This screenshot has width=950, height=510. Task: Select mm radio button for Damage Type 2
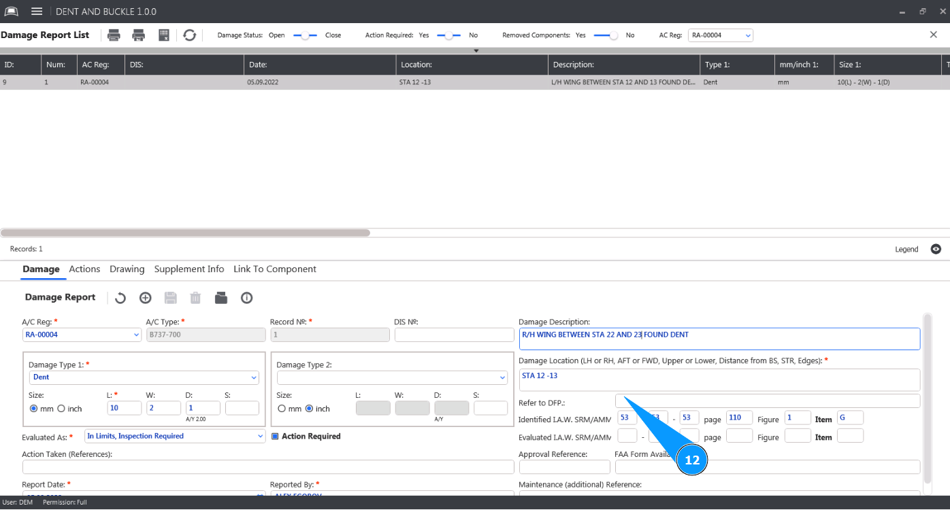pyautogui.click(x=282, y=409)
